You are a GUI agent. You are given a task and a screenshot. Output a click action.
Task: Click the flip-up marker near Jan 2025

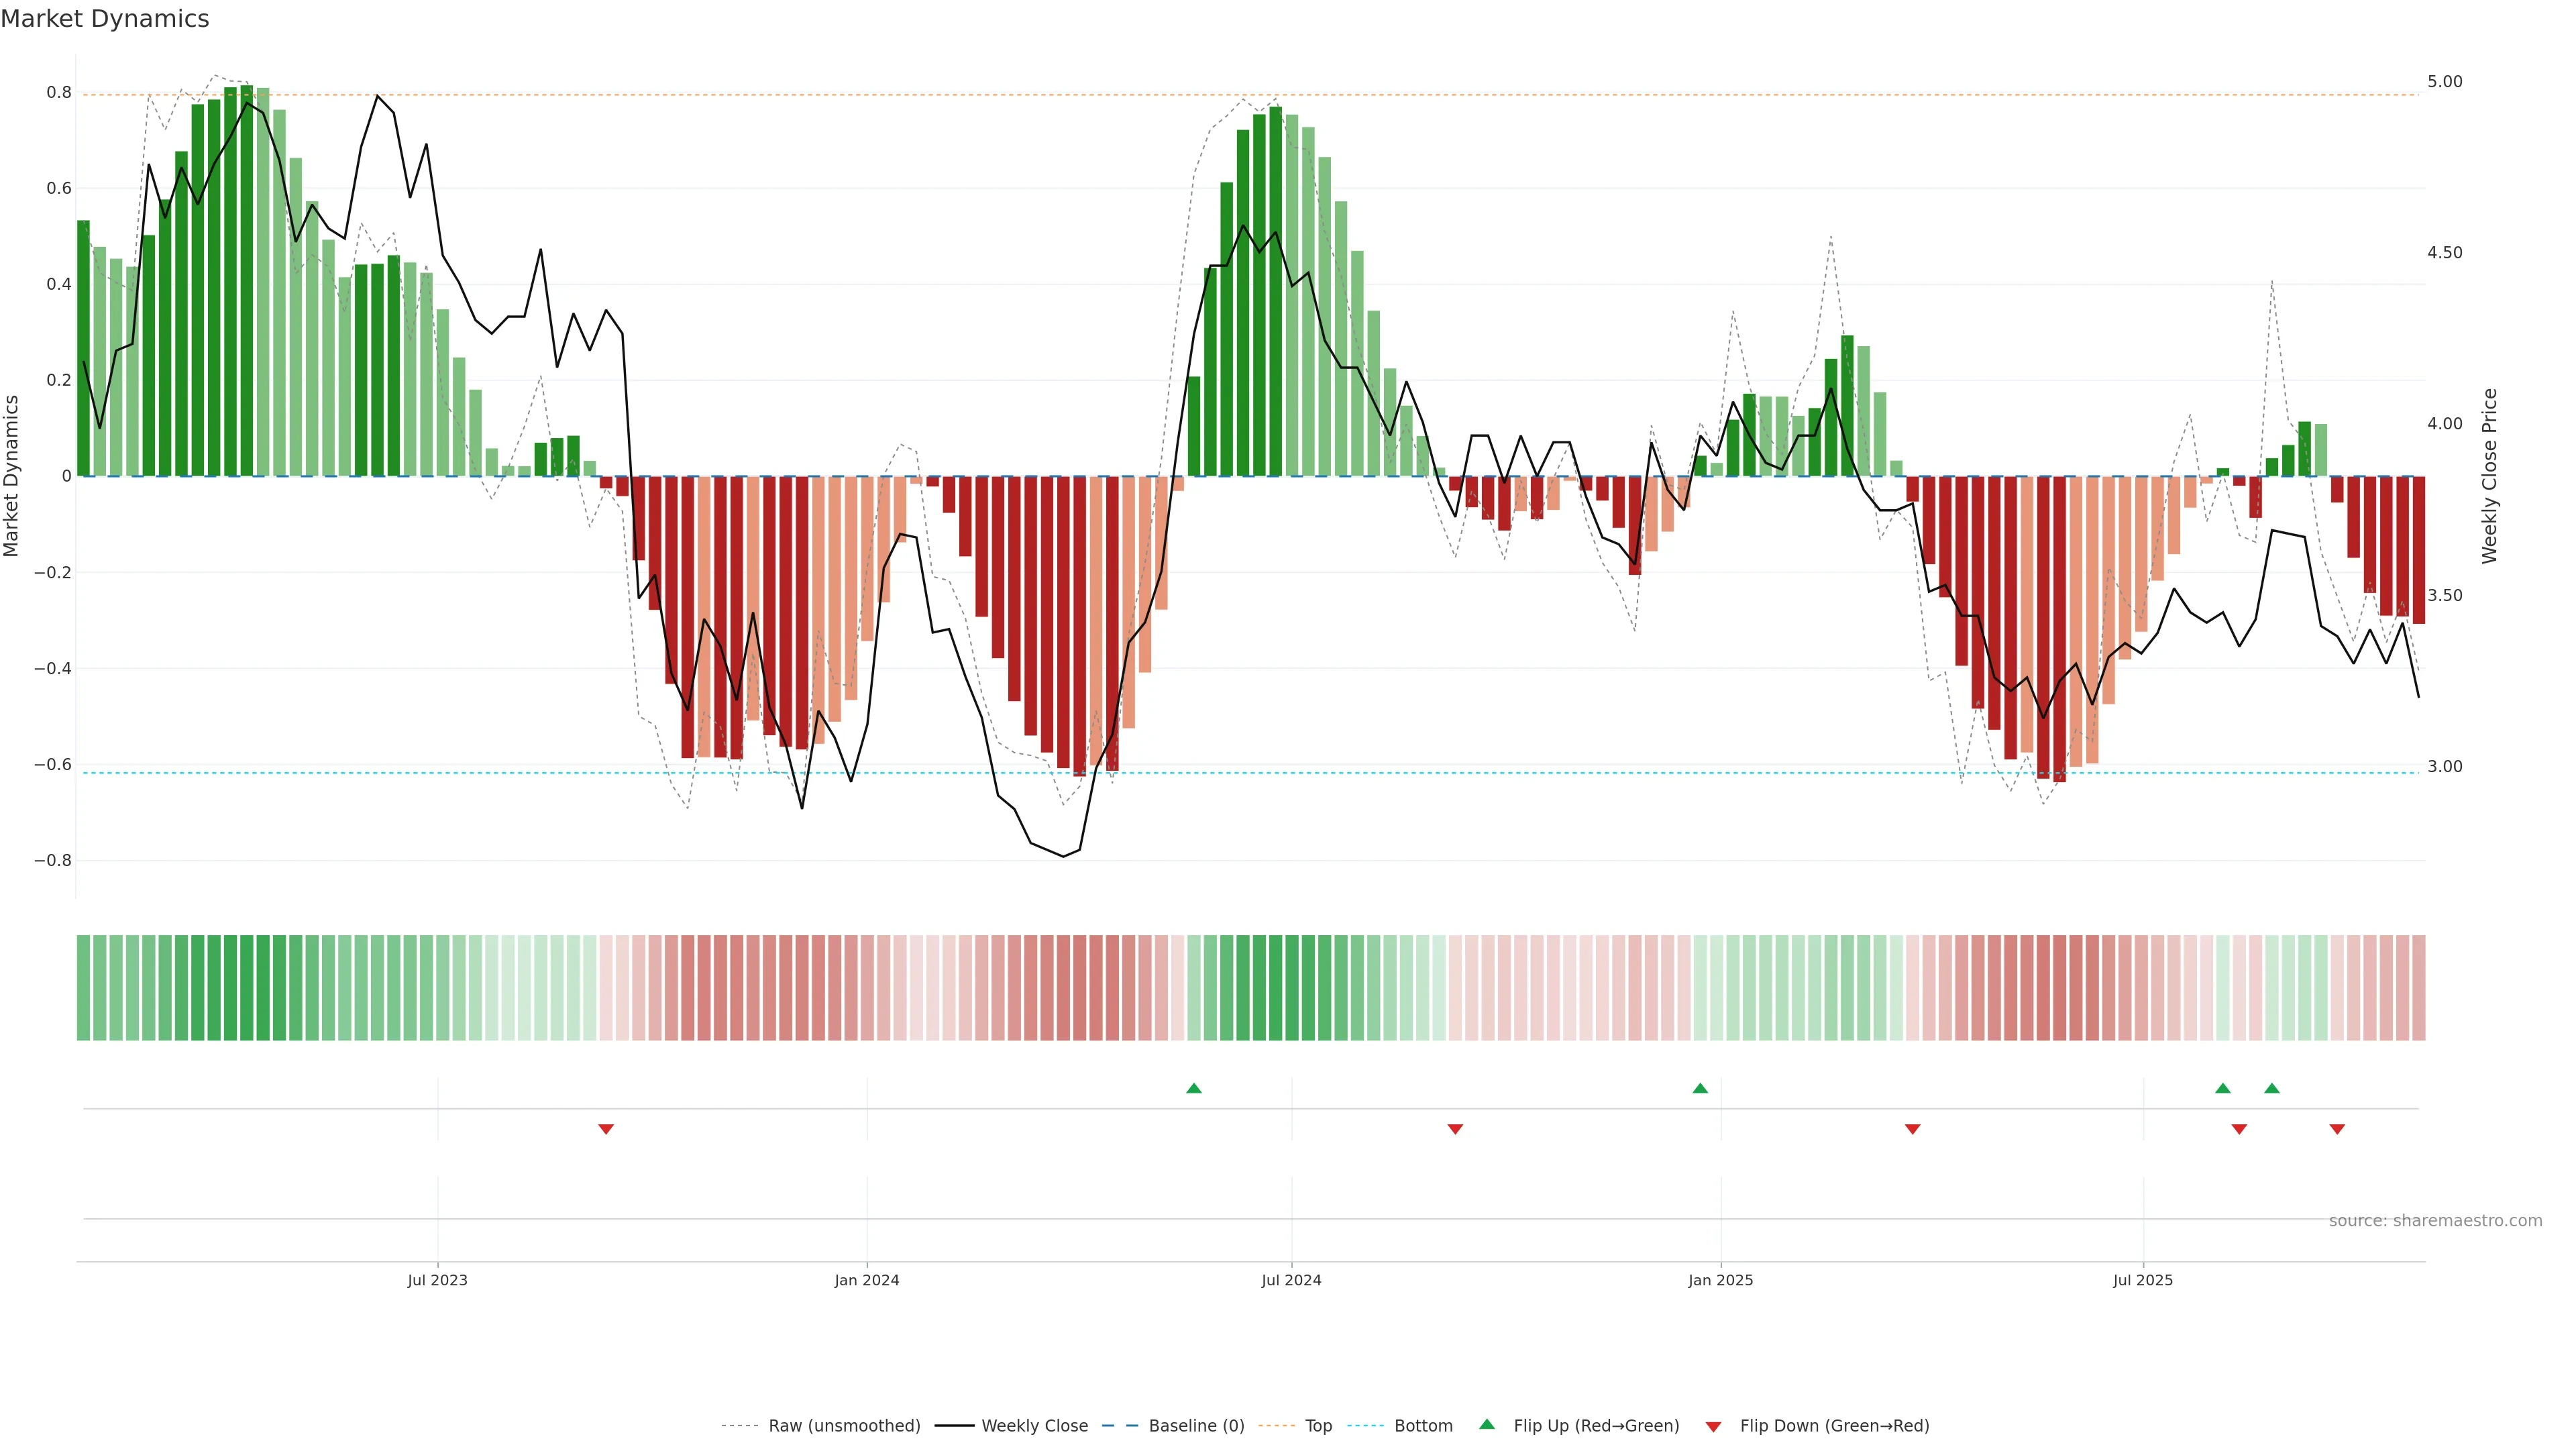click(x=1700, y=1088)
